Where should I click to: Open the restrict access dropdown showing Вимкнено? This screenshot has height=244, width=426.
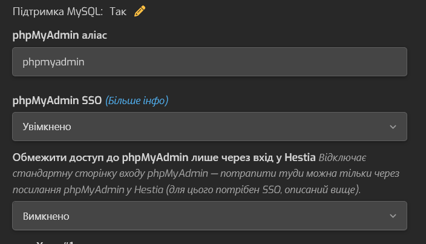pyautogui.click(x=209, y=216)
